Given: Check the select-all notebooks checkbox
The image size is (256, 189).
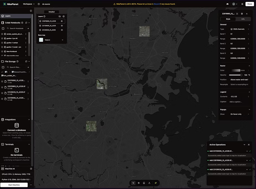Looking at the screenshot, I should pyautogui.click(x=3, y=28).
